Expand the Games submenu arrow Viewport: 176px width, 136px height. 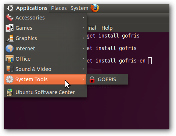click(x=83, y=28)
